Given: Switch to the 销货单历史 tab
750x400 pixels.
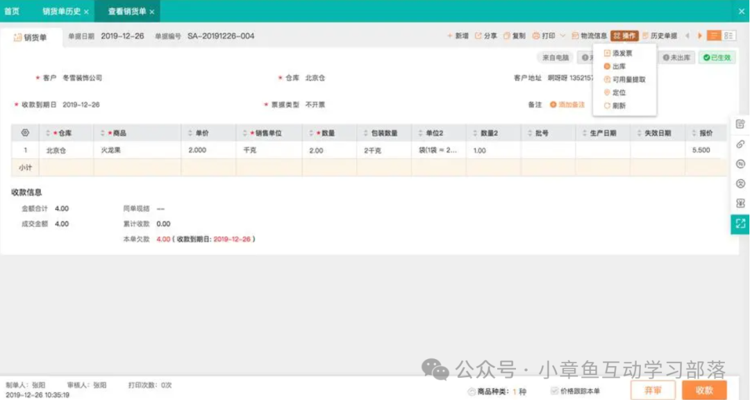Looking at the screenshot, I should [61, 12].
